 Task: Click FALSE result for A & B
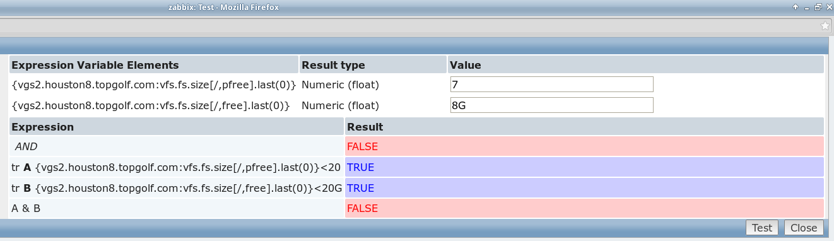pos(585,208)
